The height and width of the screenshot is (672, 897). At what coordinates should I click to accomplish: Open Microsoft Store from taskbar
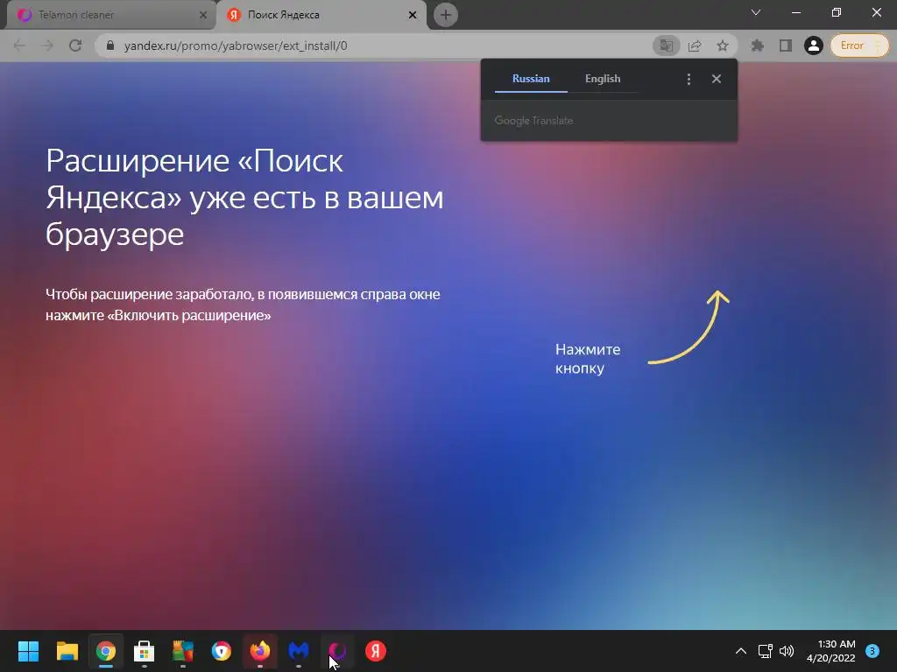point(145,651)
